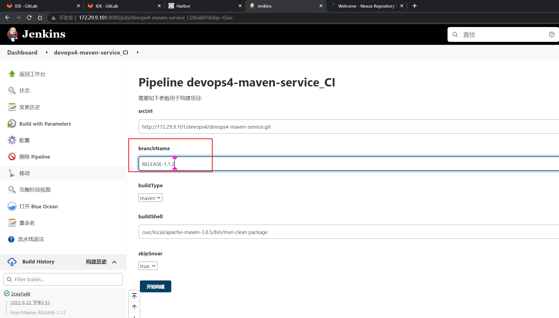This screenshot has height=318, width=559.
Task: Open the buildType maven dropdown
Action: [150, 198]
